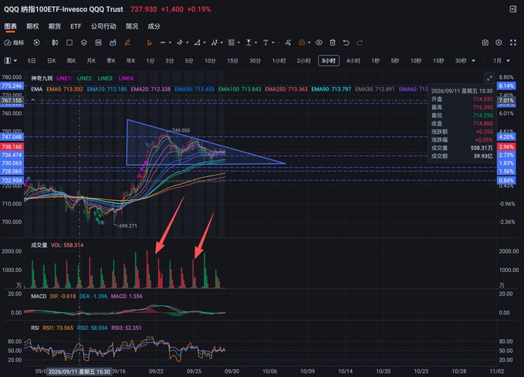Click the 775.246 price level label

tap(12, 86)
